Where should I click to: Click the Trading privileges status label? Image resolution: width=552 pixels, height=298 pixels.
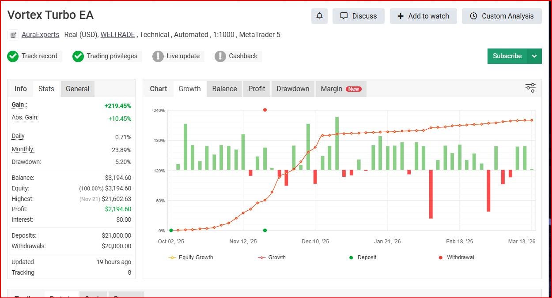pos(112,56)
